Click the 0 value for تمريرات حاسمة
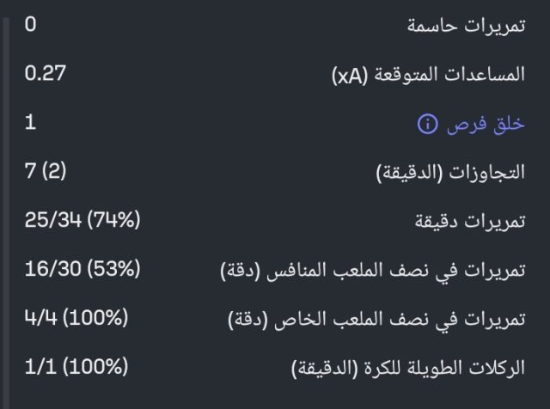Image resolution: width=550 pixels, height=409 pixels. tap(31, 25)
